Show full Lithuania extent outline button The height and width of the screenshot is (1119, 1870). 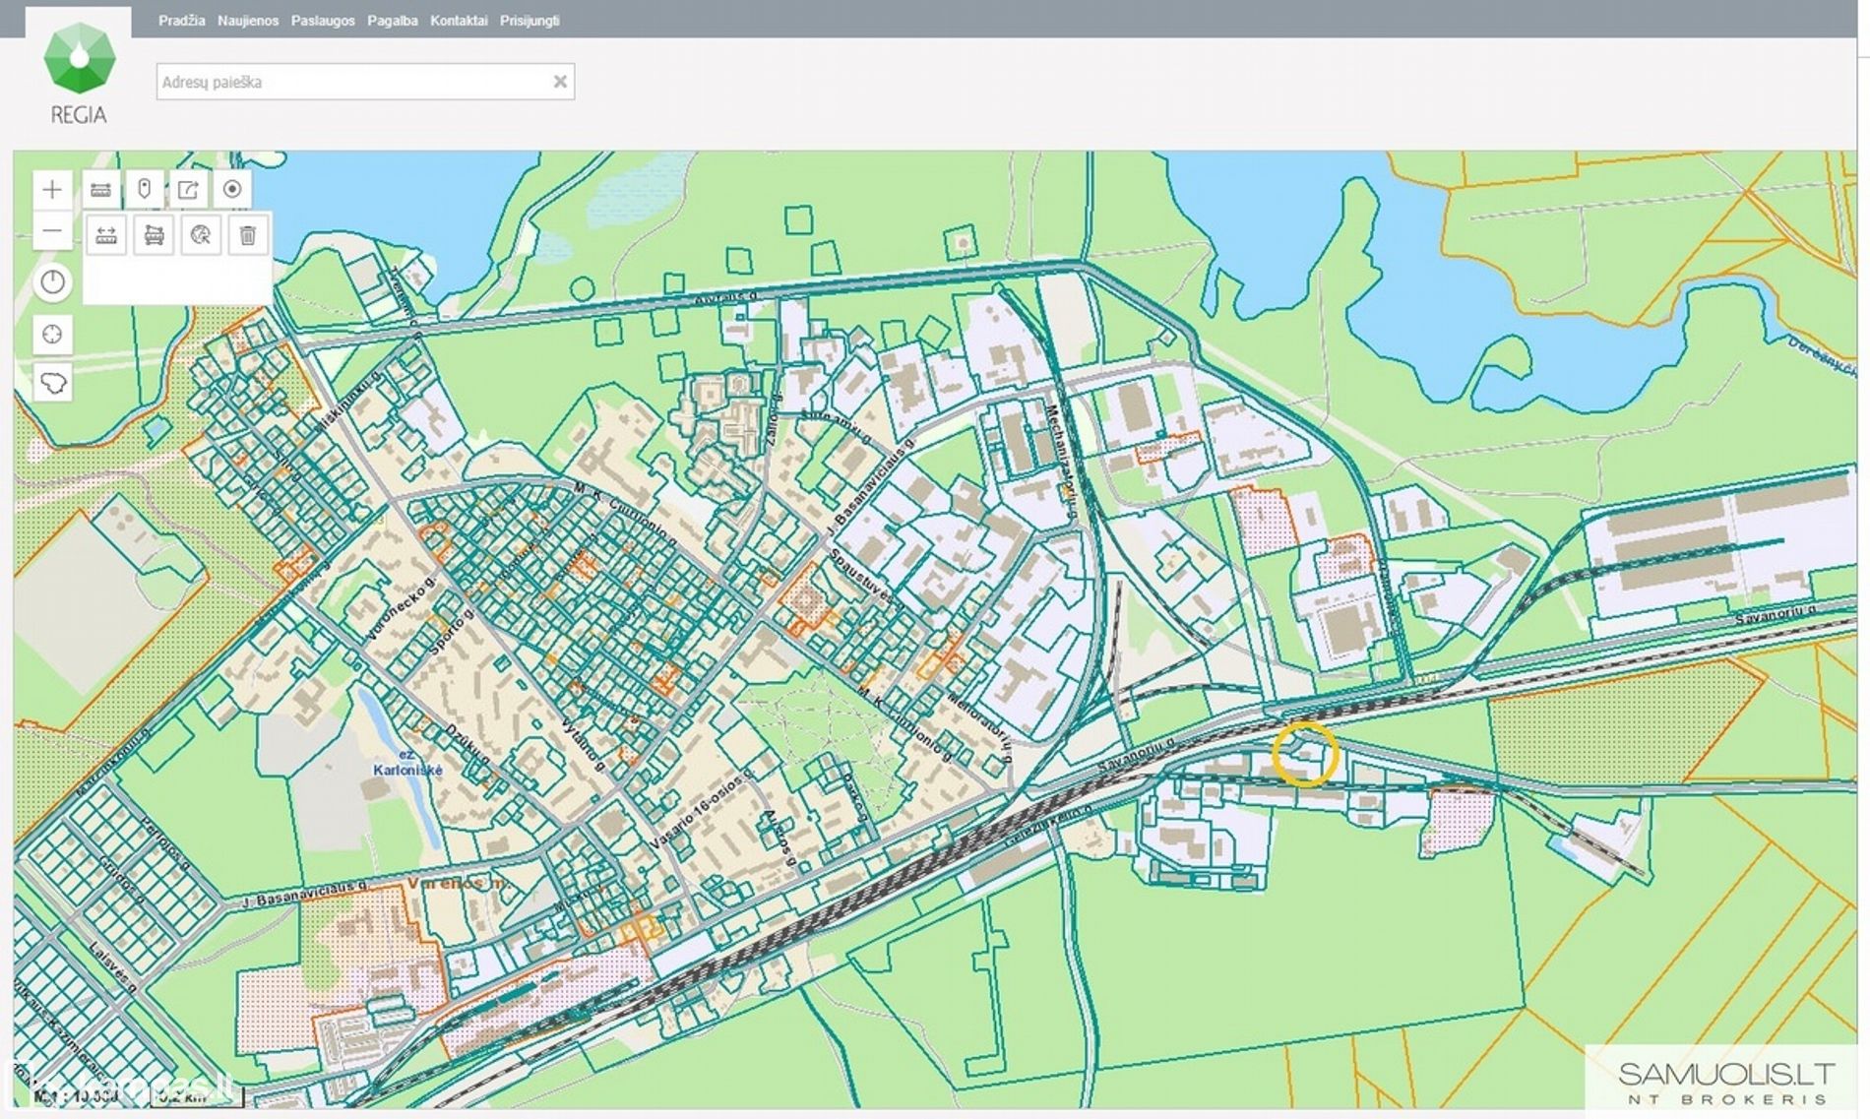click(52, 382)
